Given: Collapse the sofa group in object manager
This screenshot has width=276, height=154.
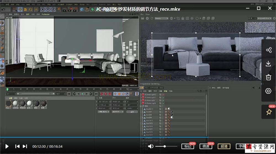Looking at the screenshot, I should 141,106.
